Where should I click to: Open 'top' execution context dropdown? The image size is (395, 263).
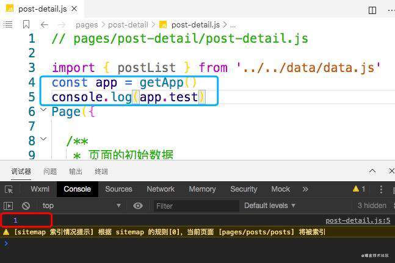tap(81, 206)
